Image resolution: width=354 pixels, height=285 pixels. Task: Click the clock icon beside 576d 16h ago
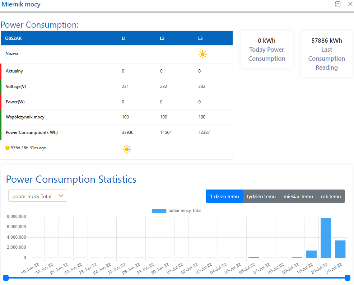pos(8,148)
